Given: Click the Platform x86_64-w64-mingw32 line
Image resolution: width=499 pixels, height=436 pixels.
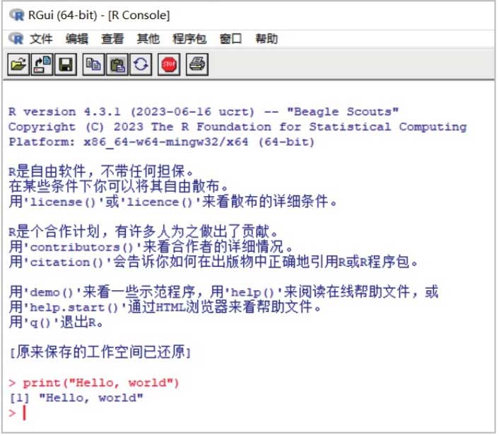Looking at the screenshot, I should [162, 142].
